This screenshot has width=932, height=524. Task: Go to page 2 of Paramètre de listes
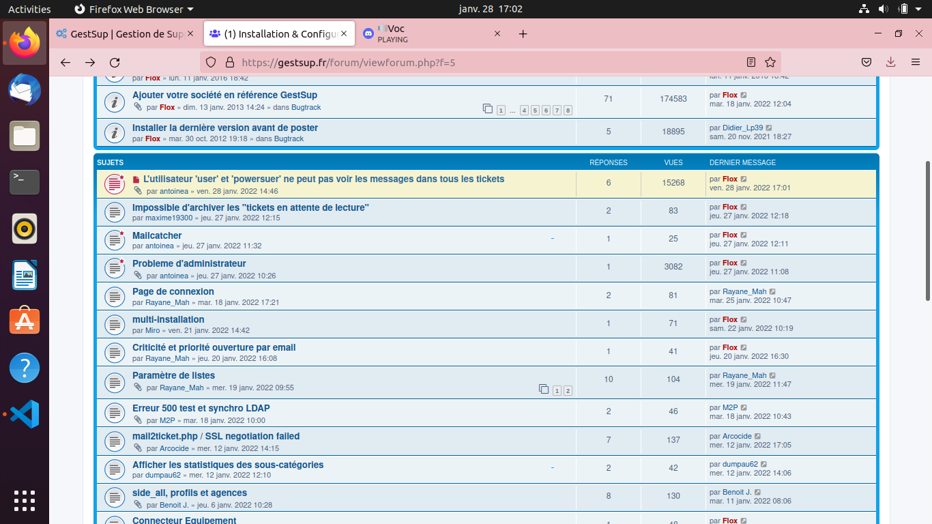pyautogui.click(x=568, y=391)
